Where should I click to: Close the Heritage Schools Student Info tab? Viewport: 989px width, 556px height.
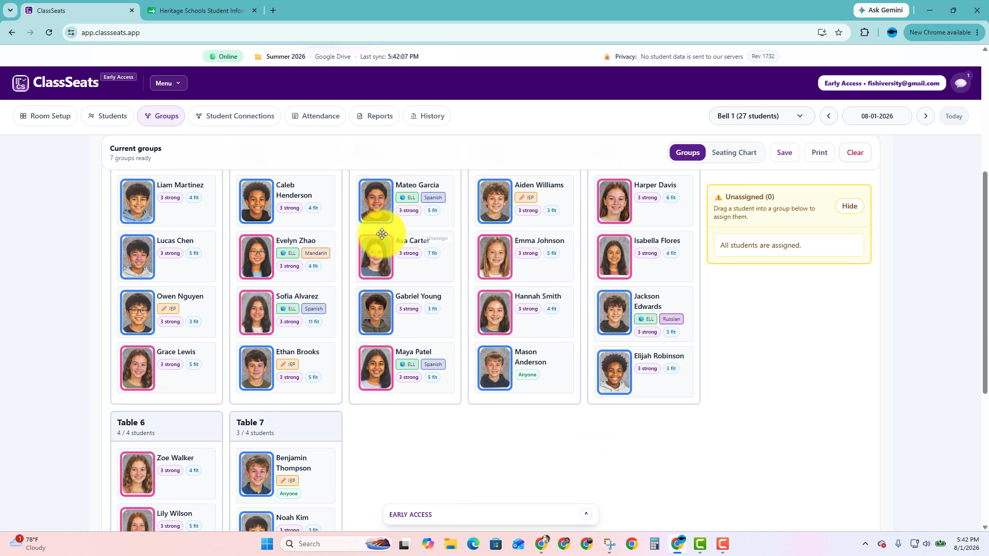pos(254,10)
